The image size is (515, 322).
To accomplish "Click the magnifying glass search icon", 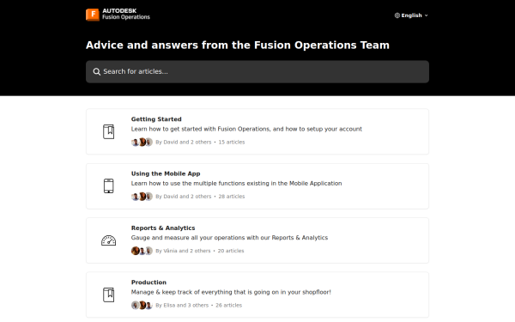I will click(96, 71).
